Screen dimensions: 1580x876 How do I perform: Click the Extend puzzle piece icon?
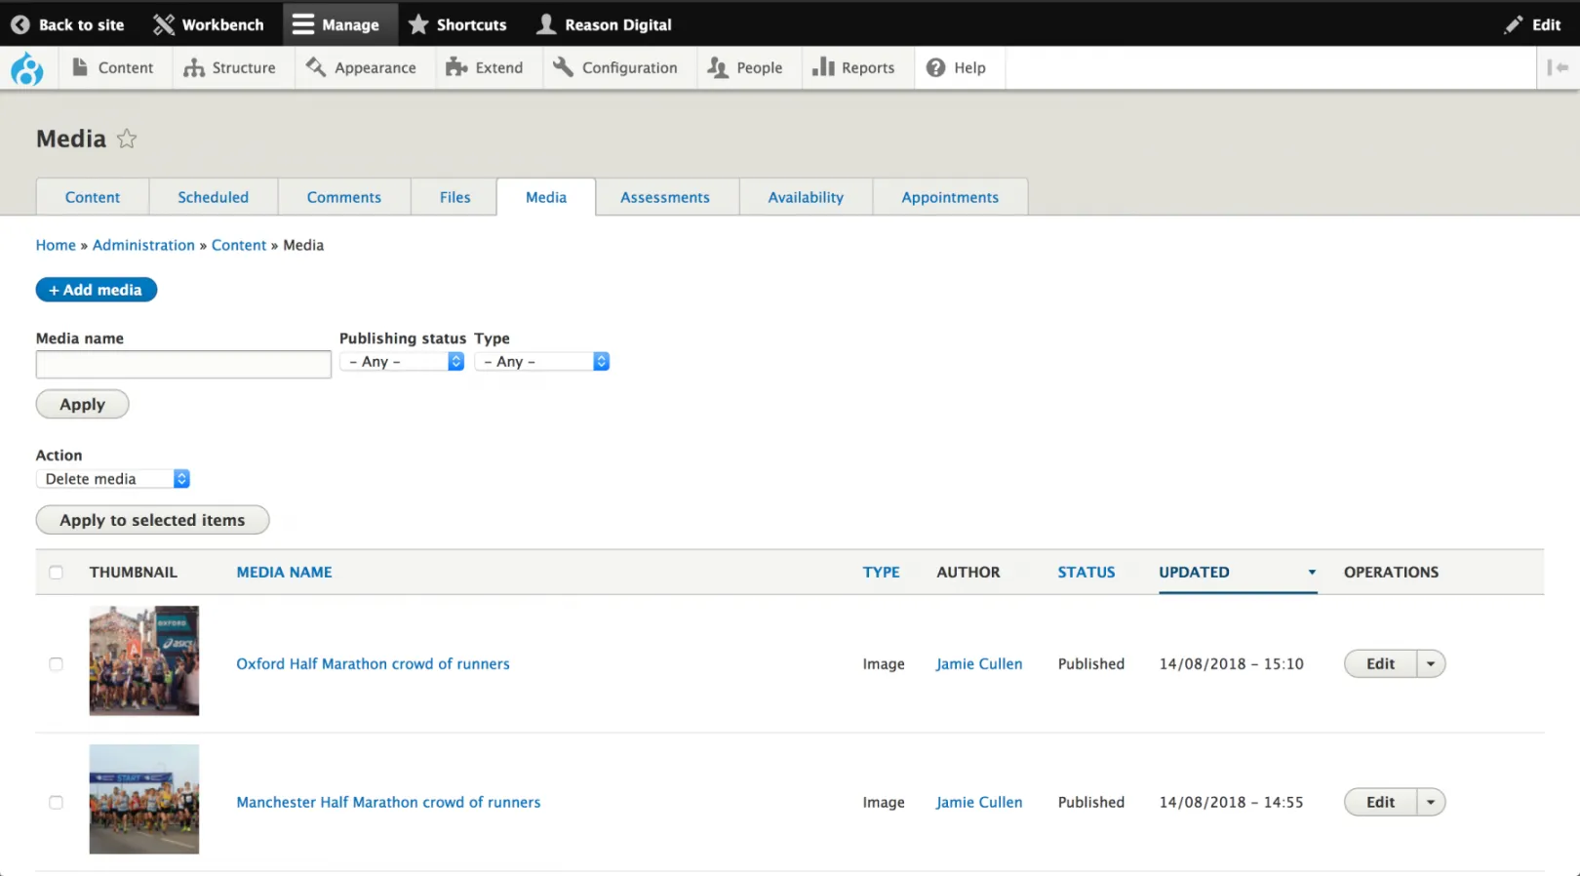(455, 67)
